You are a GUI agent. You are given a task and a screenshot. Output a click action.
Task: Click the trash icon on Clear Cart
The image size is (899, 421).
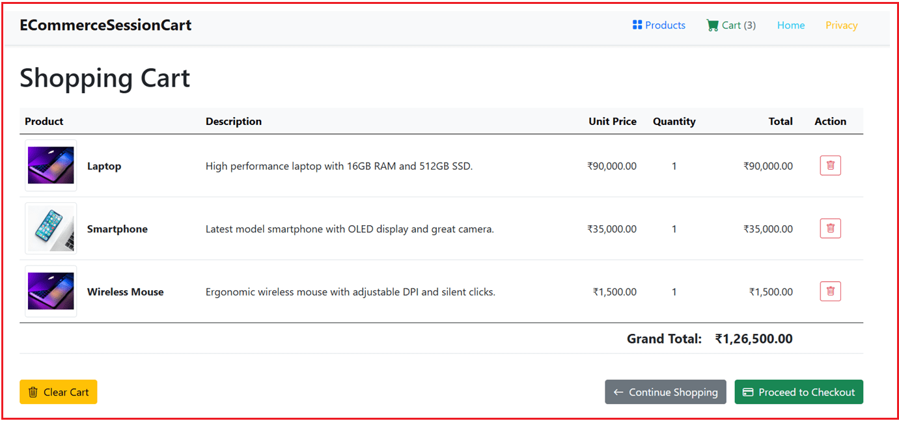coord(33,392)
